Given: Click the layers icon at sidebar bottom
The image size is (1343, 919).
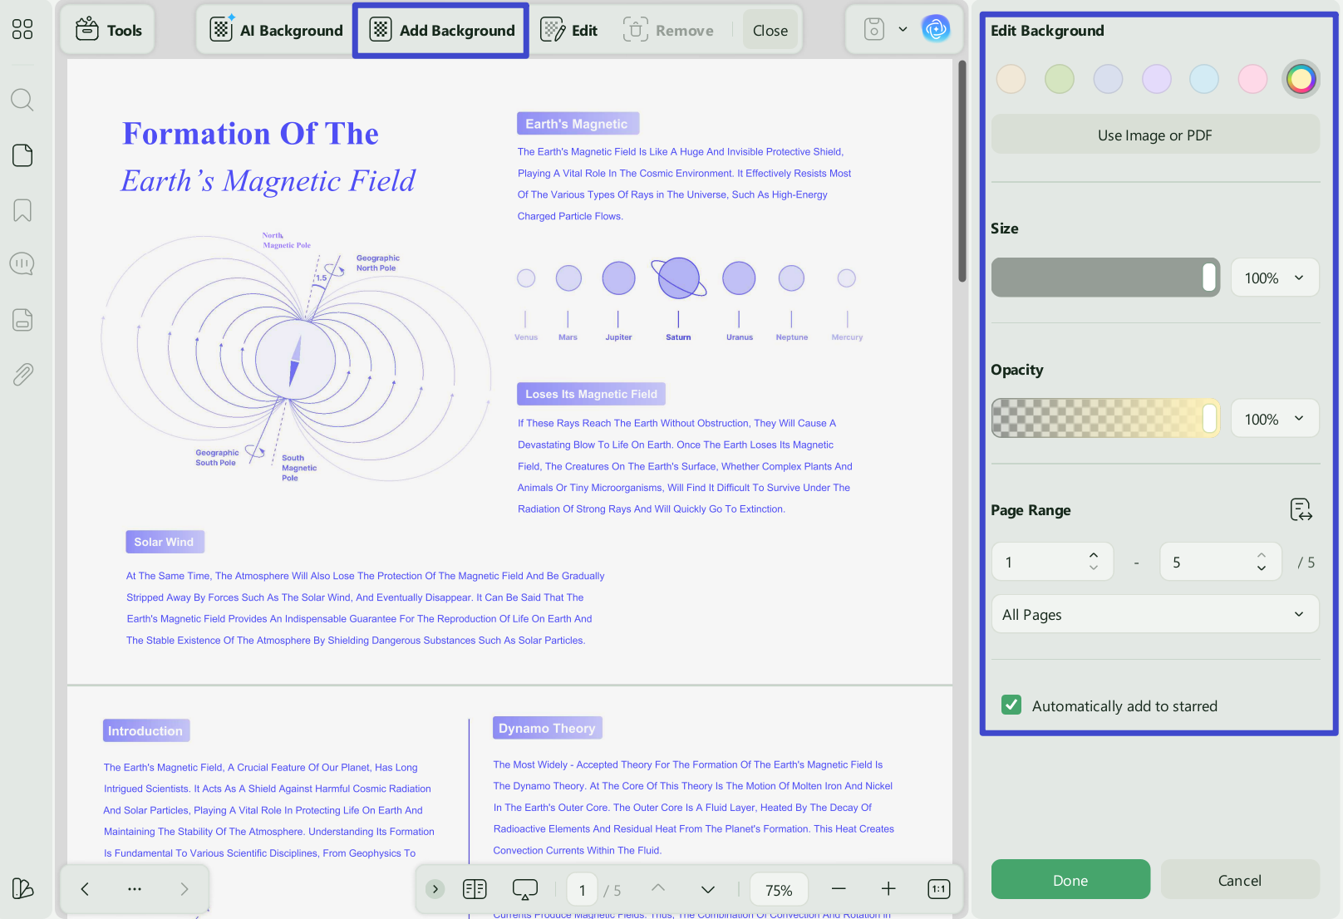Looking at the screenshot, I should point(22,888).
